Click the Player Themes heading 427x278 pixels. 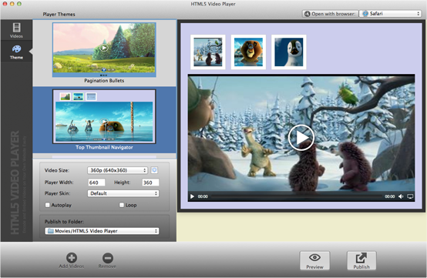point(59,14)
